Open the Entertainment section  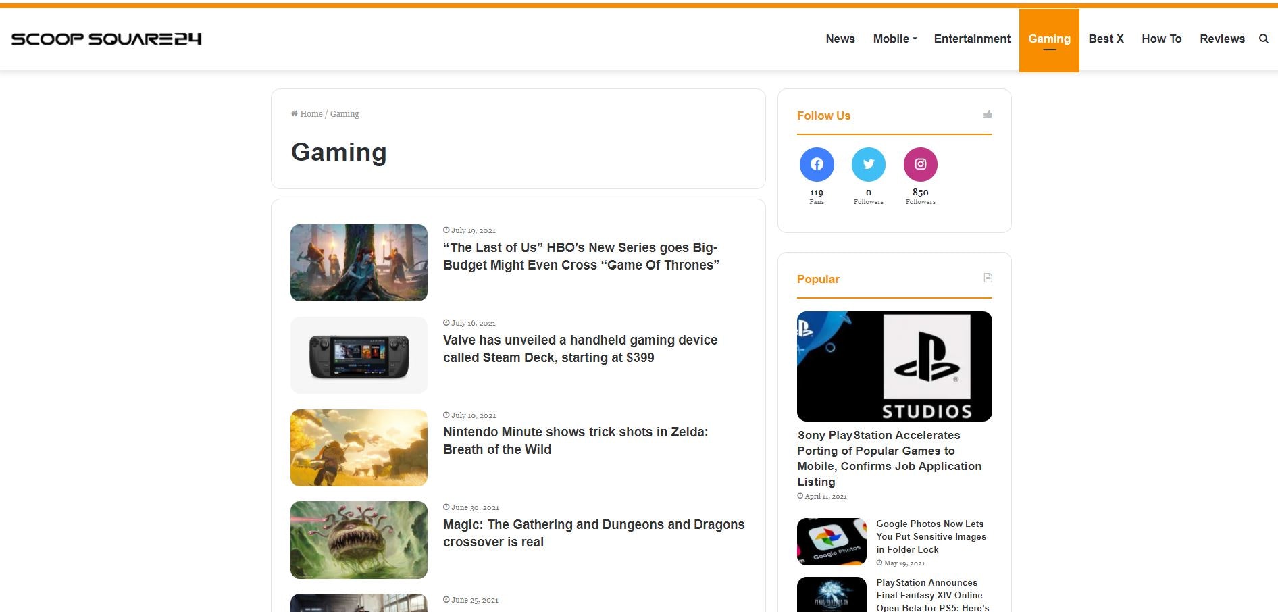click(x=972, y=39)
